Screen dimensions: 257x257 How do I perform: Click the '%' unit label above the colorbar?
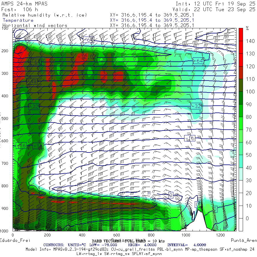tap(247, 28)
